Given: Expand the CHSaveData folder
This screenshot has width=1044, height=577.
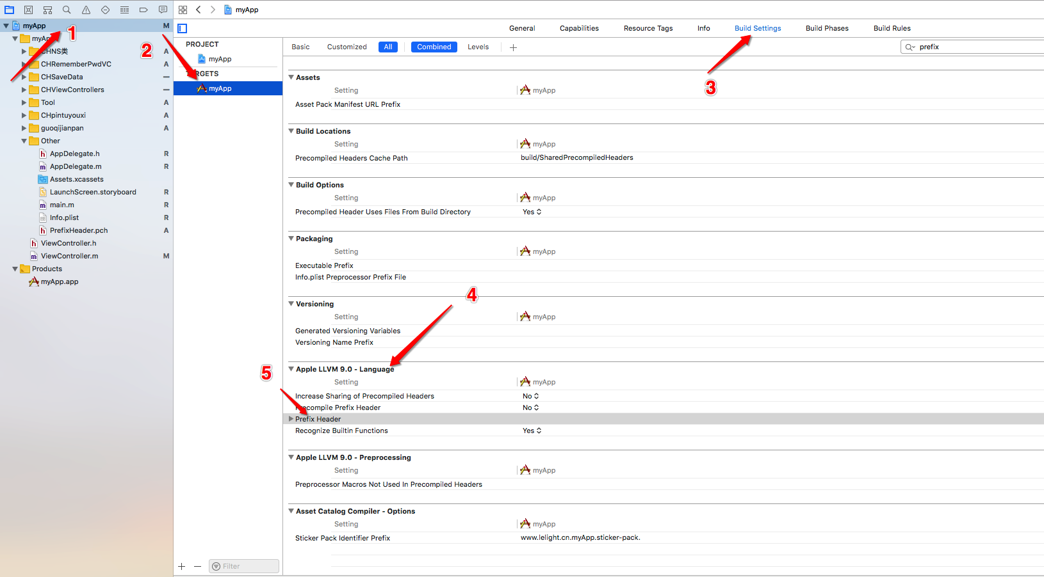Looking at the screenshot, I should point(24,77).
